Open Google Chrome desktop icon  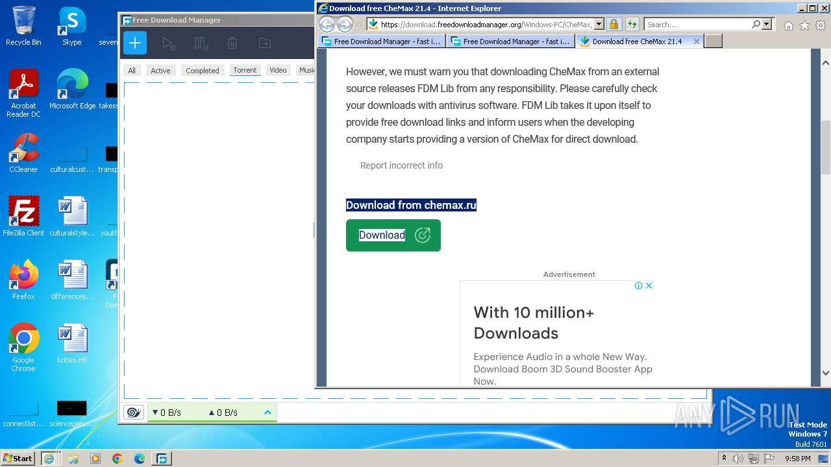coord(23,348)
